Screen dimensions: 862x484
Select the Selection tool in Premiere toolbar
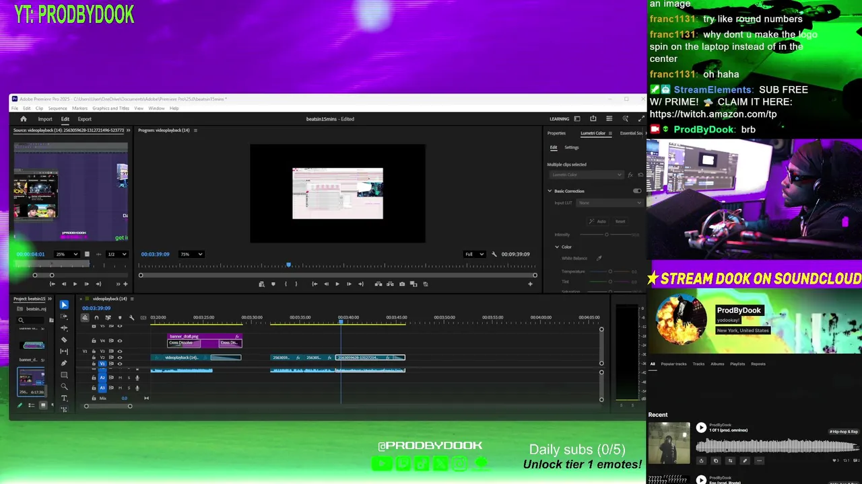coord(64,305)
